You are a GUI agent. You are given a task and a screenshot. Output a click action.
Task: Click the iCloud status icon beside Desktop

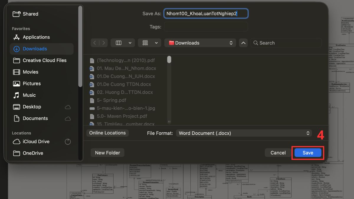pos(68,107)
